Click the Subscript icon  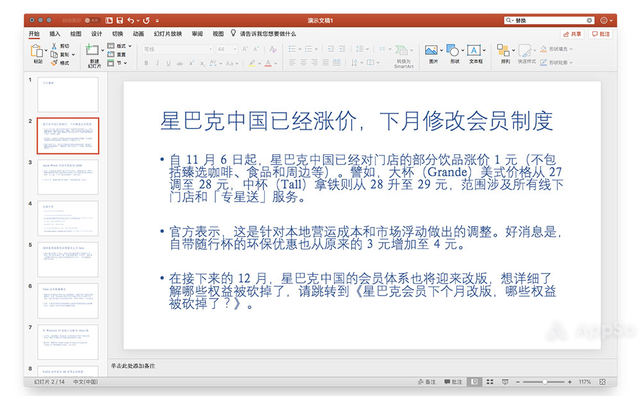pyautogui.click(x=203, y=63)
